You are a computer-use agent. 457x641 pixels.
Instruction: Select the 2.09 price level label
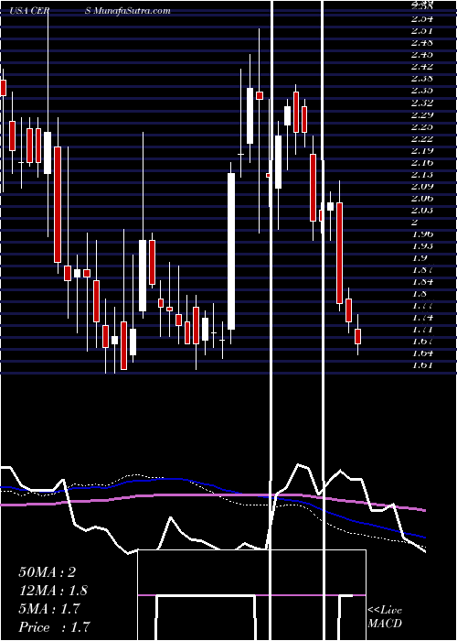(422, 187)
